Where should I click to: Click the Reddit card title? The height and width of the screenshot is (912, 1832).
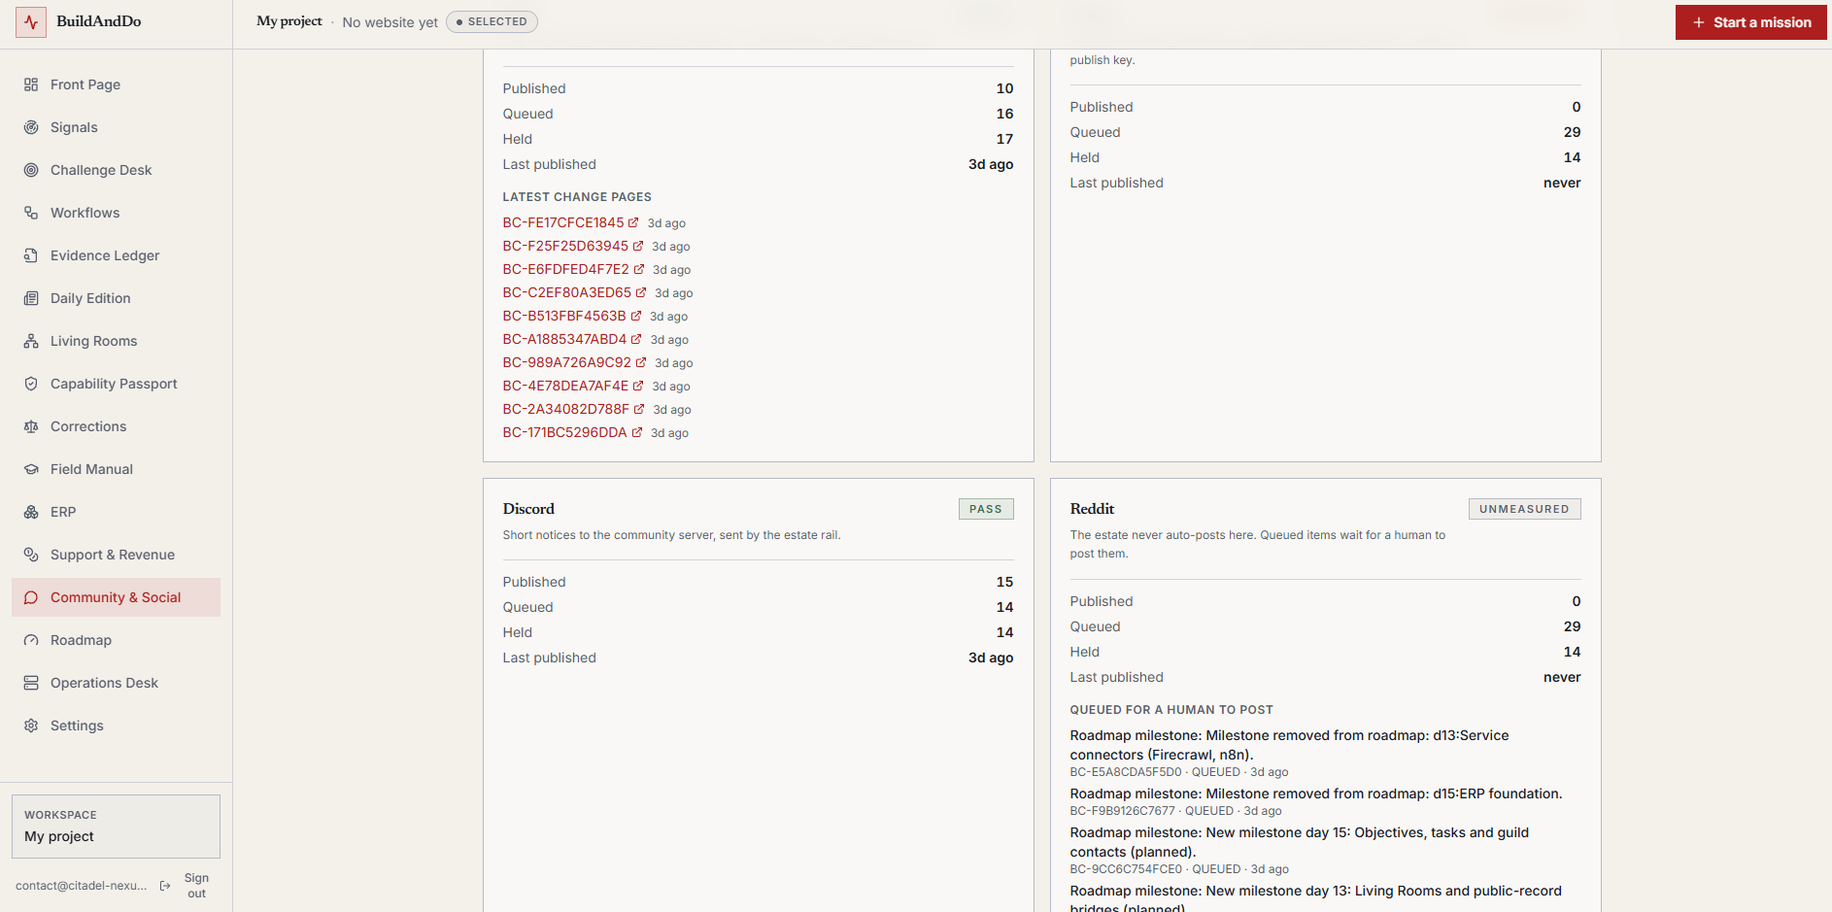click(1092, 509)
